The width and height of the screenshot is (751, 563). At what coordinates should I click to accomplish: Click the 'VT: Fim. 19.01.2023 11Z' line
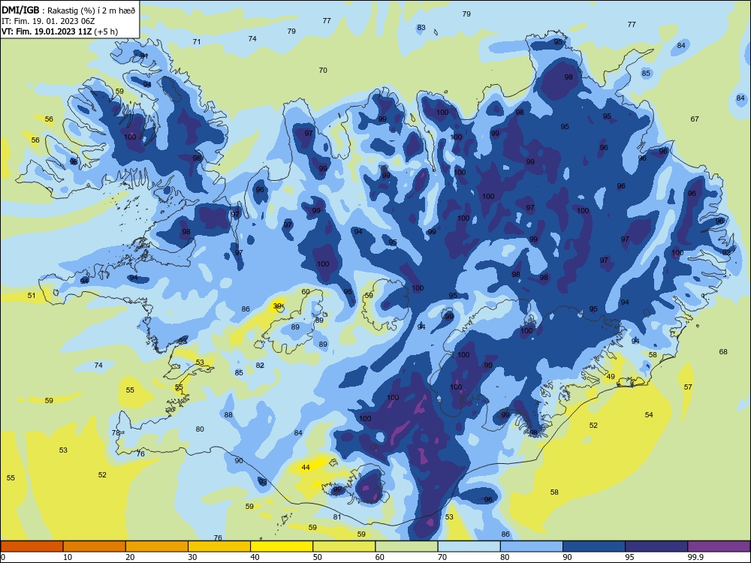tap(47, 32)
